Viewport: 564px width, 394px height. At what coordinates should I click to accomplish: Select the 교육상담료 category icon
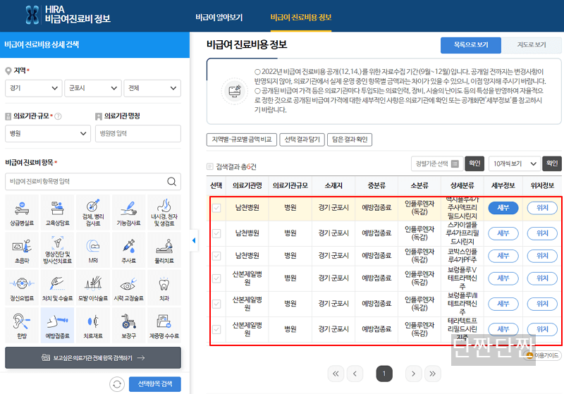pyautogui.click(x=58, y=212)
